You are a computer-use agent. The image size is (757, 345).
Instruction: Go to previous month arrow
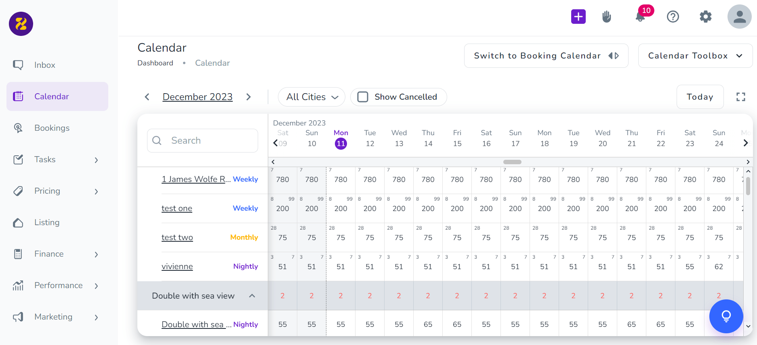pos(147,97)
